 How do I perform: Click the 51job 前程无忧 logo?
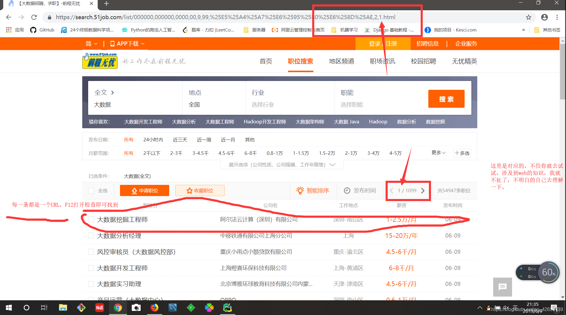(100, 61)
